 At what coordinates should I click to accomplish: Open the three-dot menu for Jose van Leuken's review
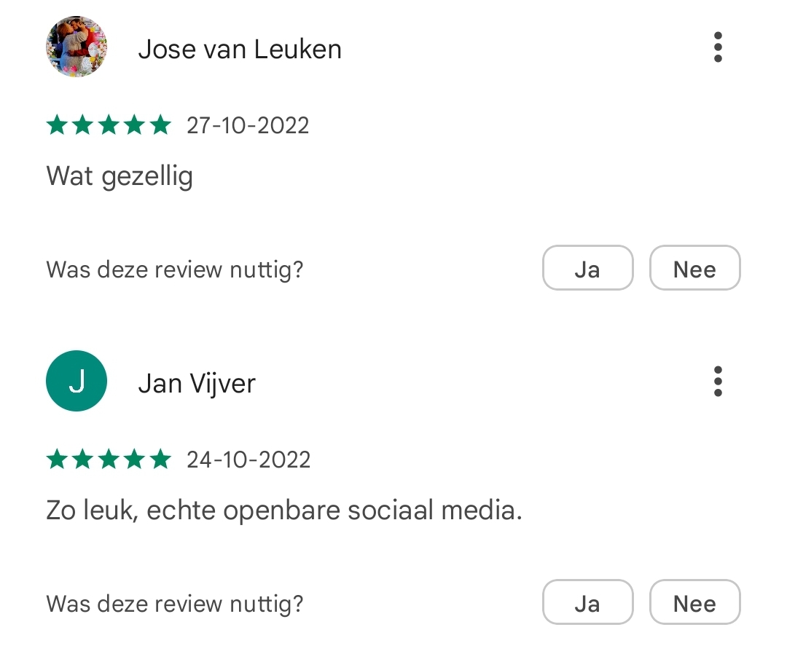[x=718, y=47]
